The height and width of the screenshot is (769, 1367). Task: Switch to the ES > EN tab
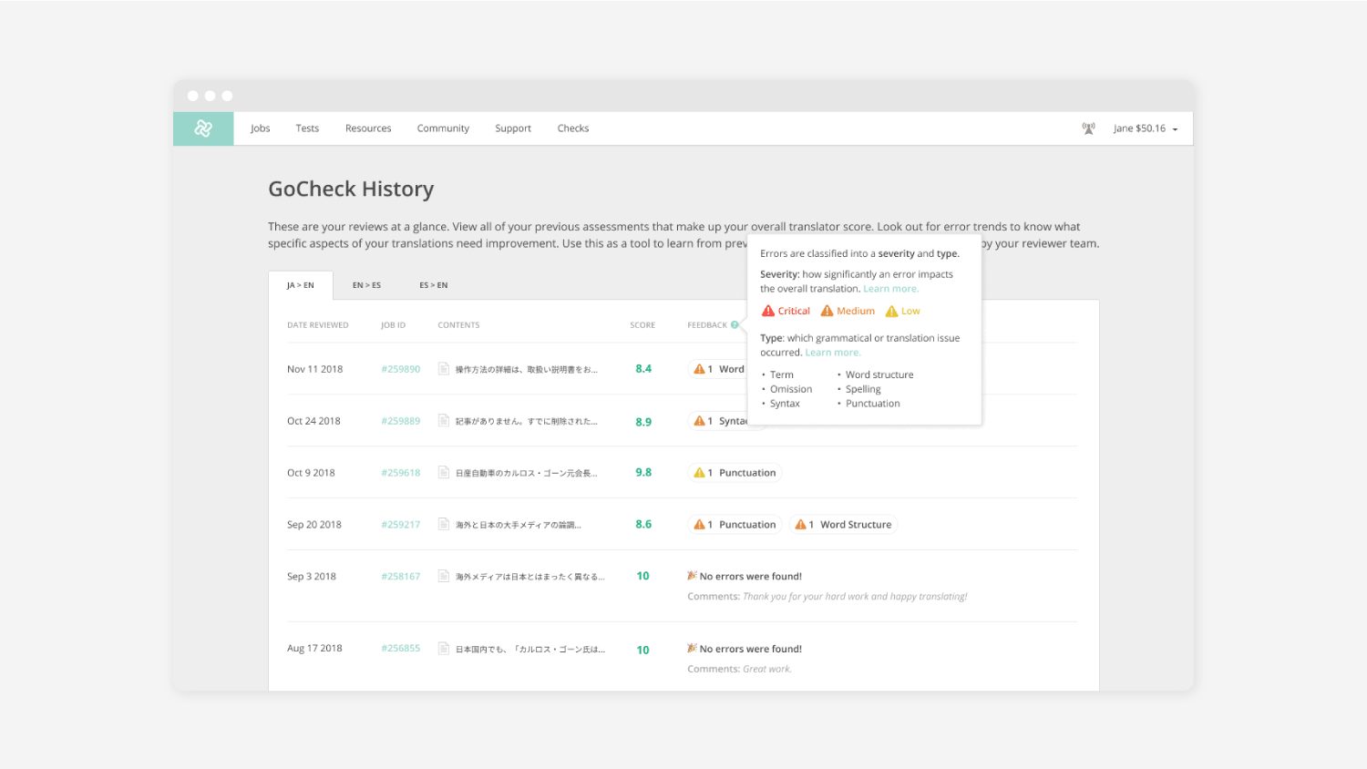coord(434,285)
